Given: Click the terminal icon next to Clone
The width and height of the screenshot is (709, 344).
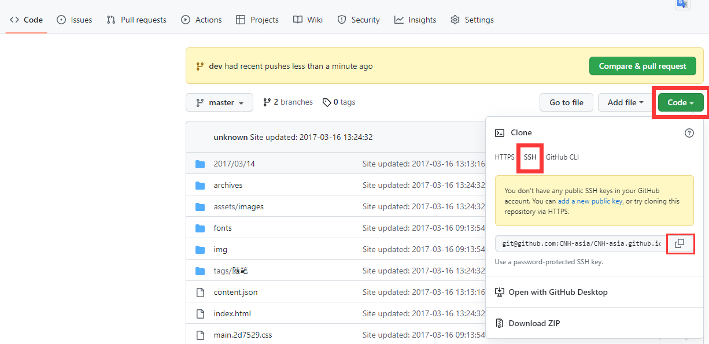Looking at the screenshot, I should coord(500,133).
